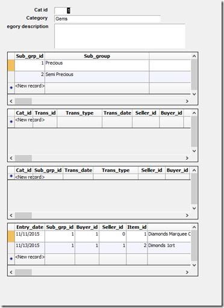This screenshot has height=308, width=224.
Task: Select the row marker of the 11/11/2015 row
Action: (11, 236)
